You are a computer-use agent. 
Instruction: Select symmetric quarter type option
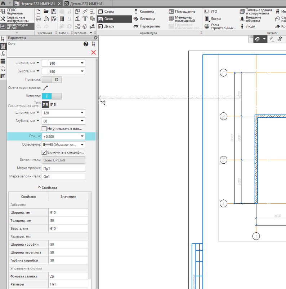(x=45, y=104)
